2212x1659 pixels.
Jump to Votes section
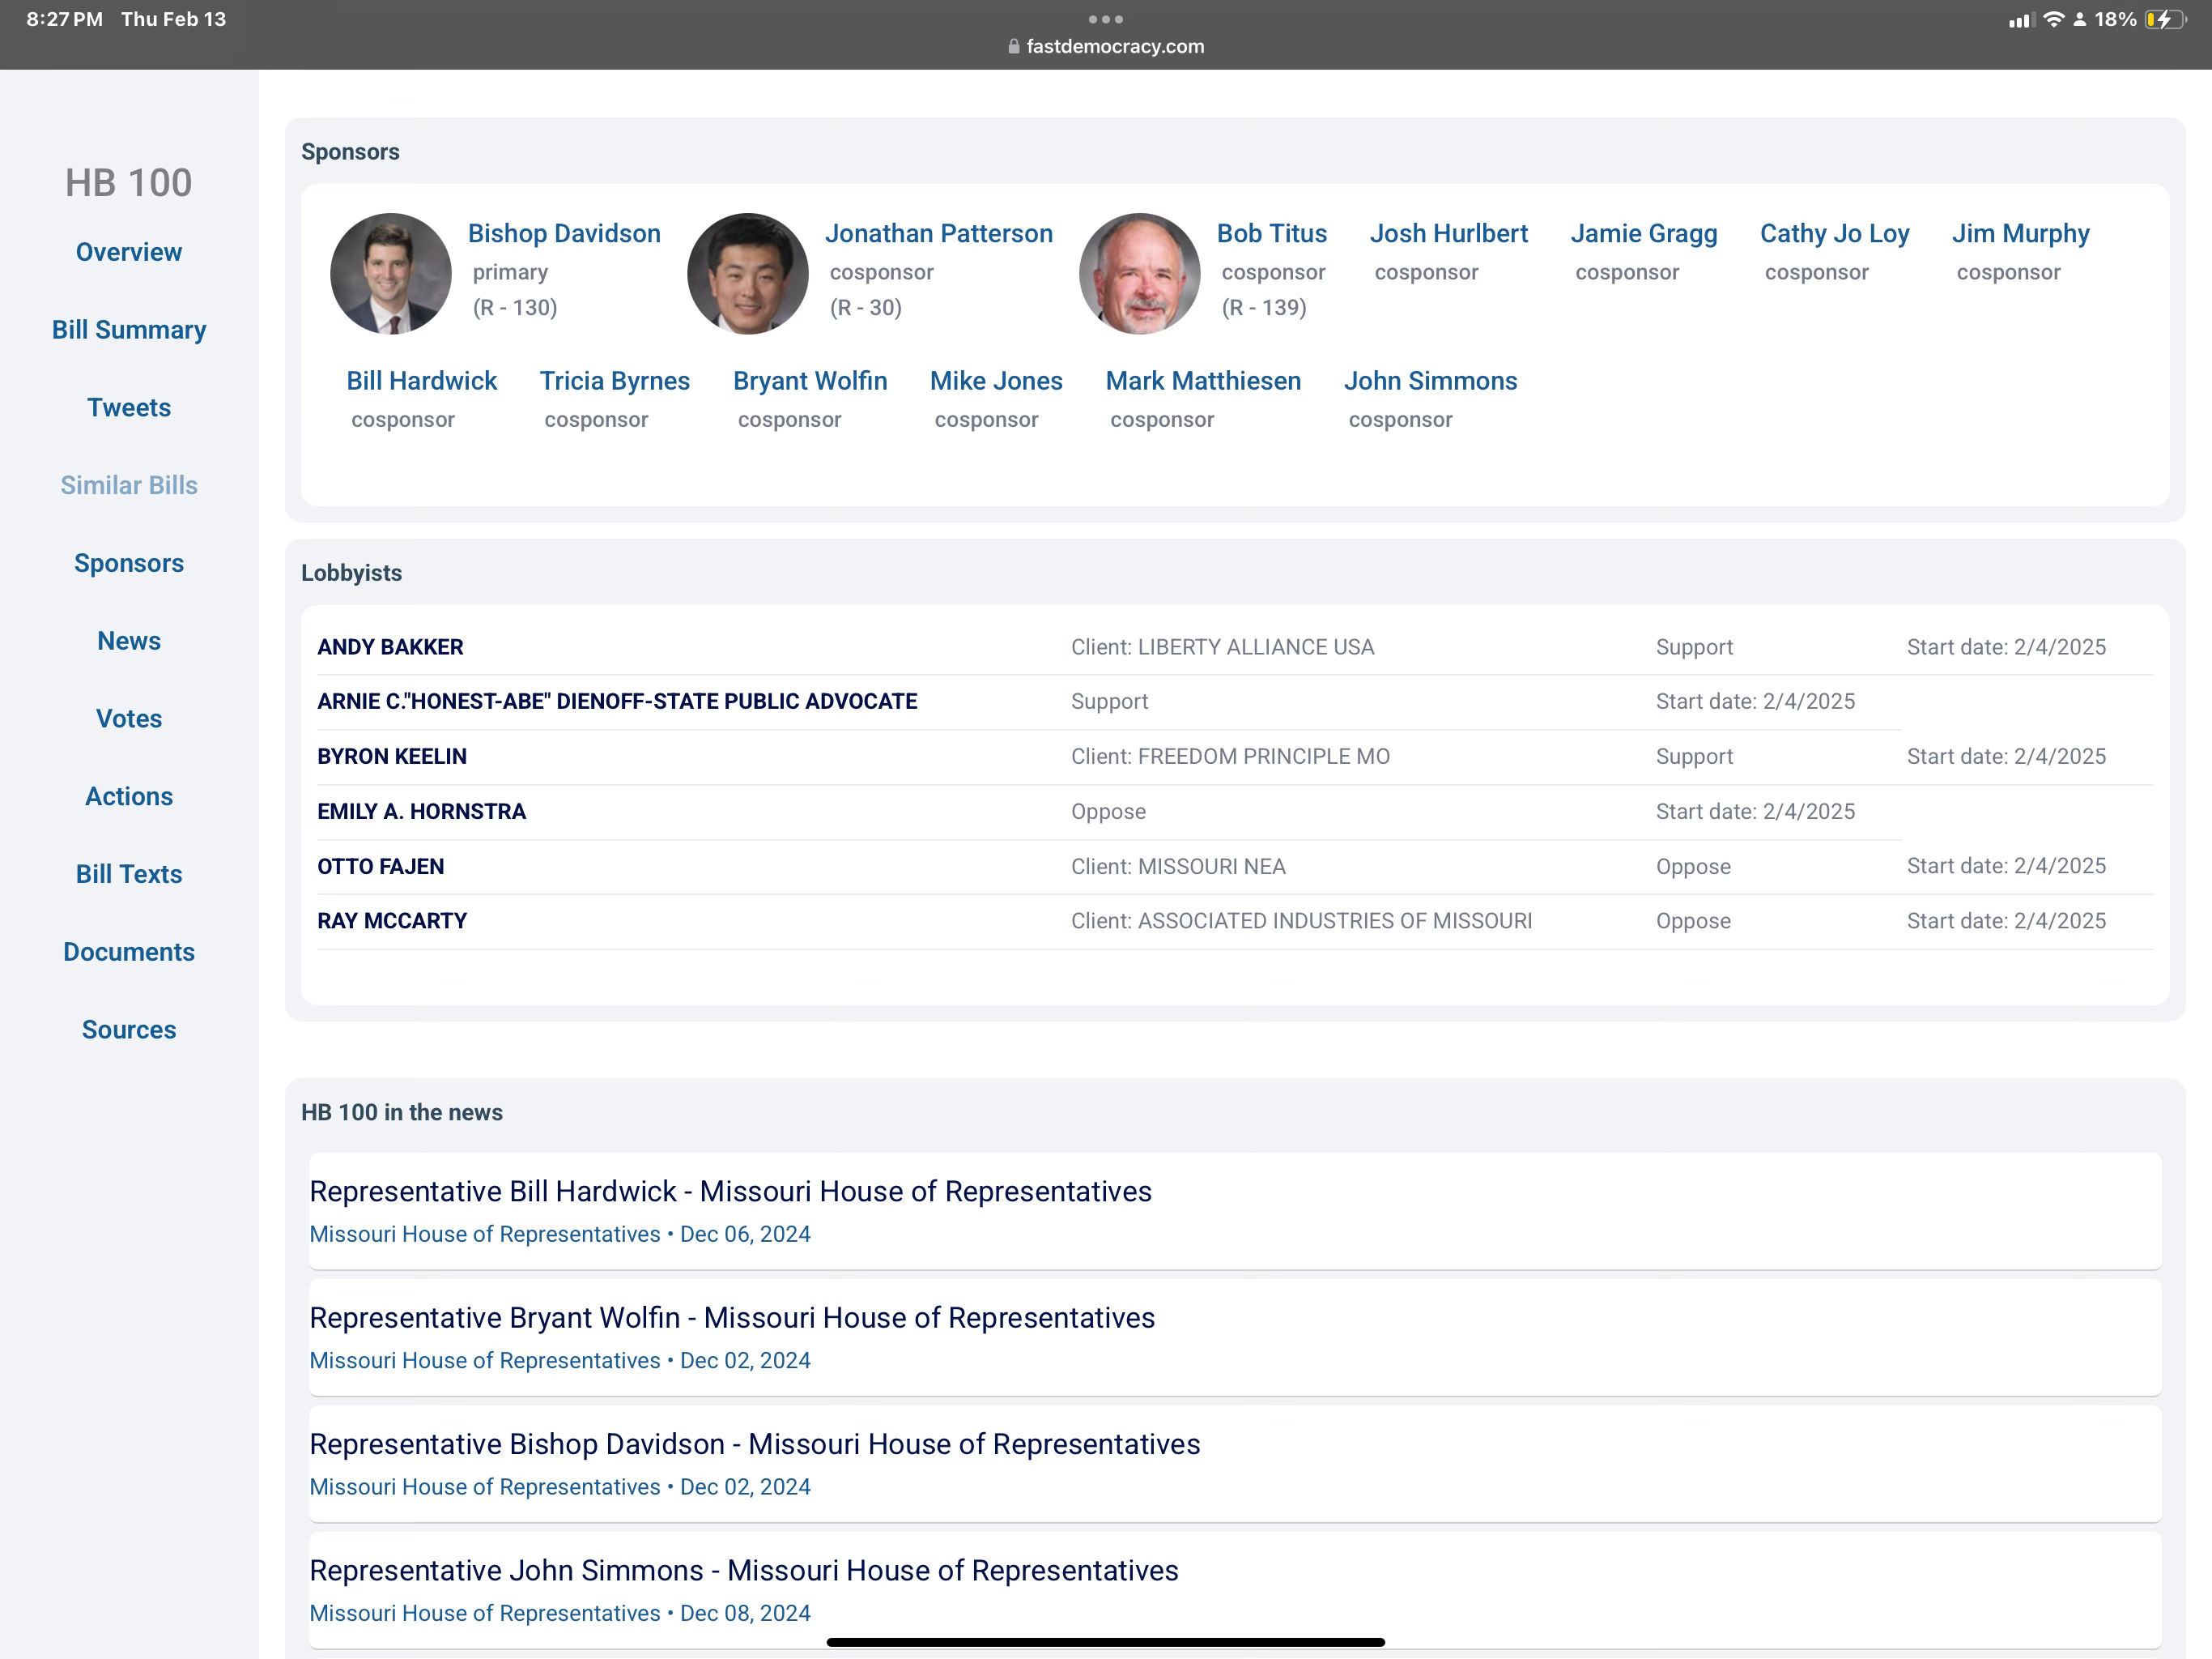[129, 719]
